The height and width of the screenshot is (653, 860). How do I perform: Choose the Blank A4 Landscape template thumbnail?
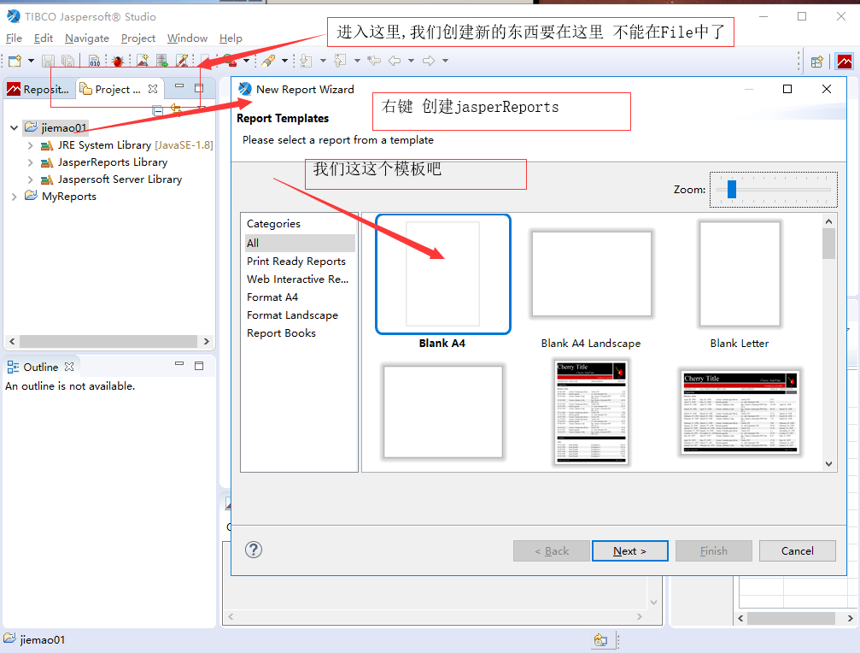tap(591, 274)
